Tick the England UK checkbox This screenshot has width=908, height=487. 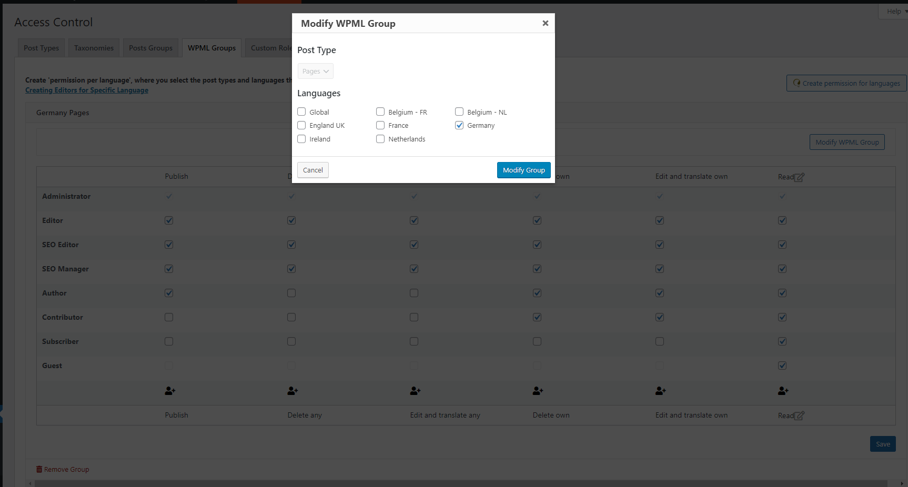301,125
